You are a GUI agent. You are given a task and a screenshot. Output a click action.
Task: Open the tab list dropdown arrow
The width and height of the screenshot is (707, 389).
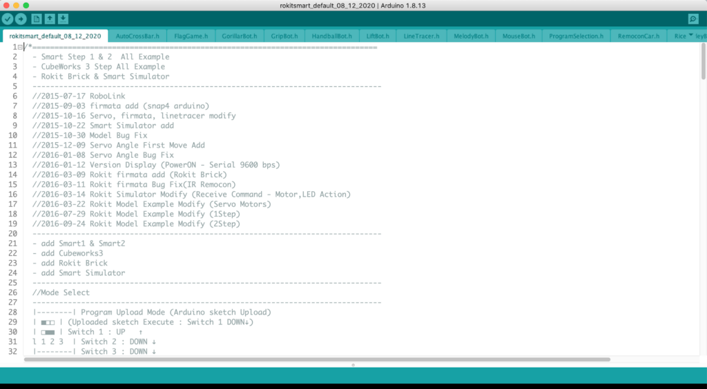coord(690,34)
